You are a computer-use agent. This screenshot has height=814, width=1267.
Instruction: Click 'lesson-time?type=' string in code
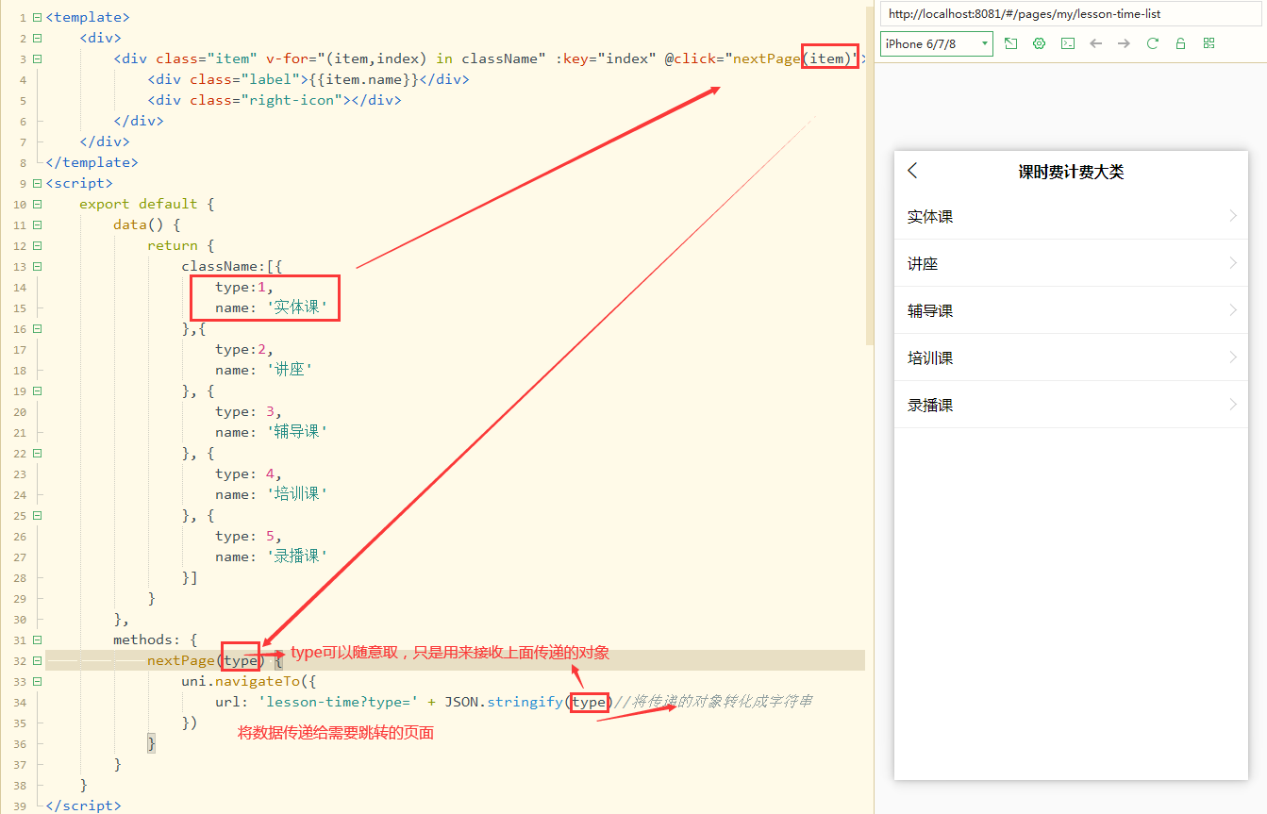pyautogui.click(x=339, y=702)
